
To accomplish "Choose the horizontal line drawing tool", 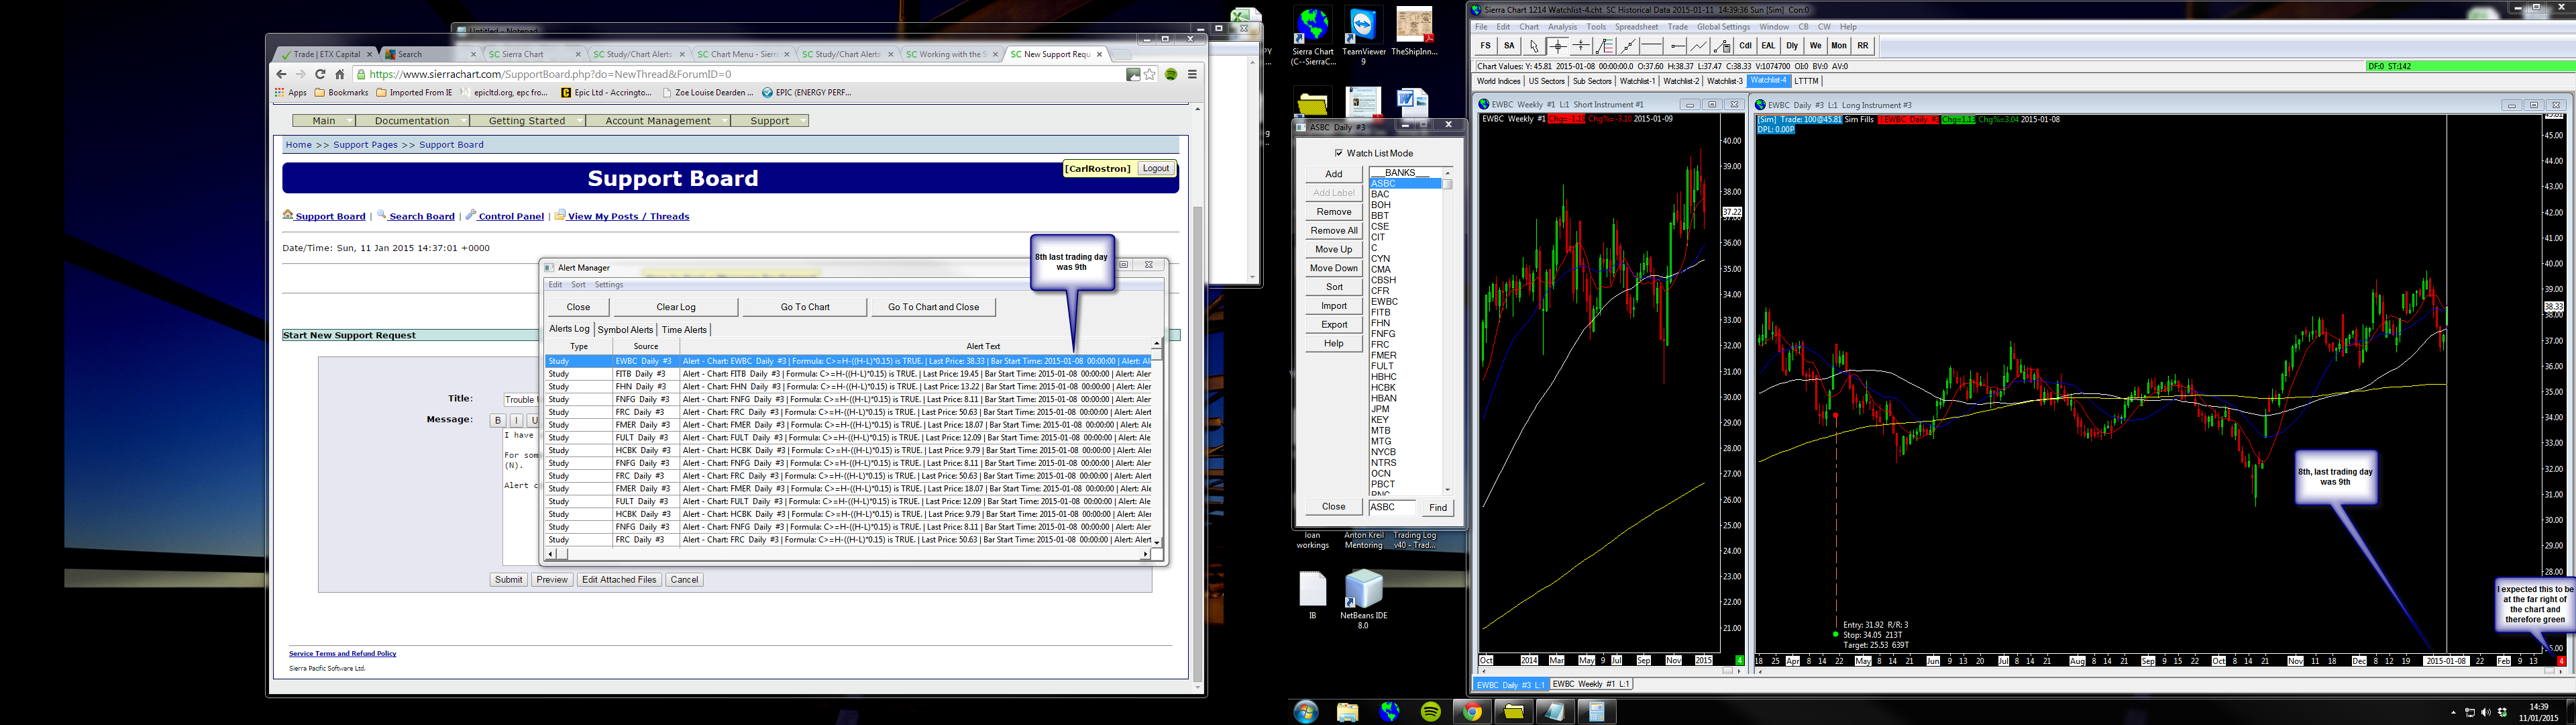I will [x=1652, y=46].
